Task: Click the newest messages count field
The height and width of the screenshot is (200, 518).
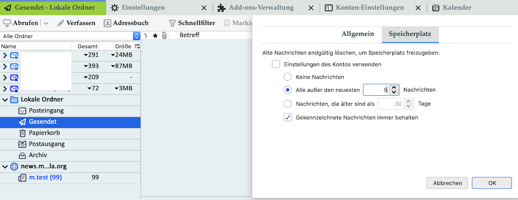Action: tap(376, 90)
